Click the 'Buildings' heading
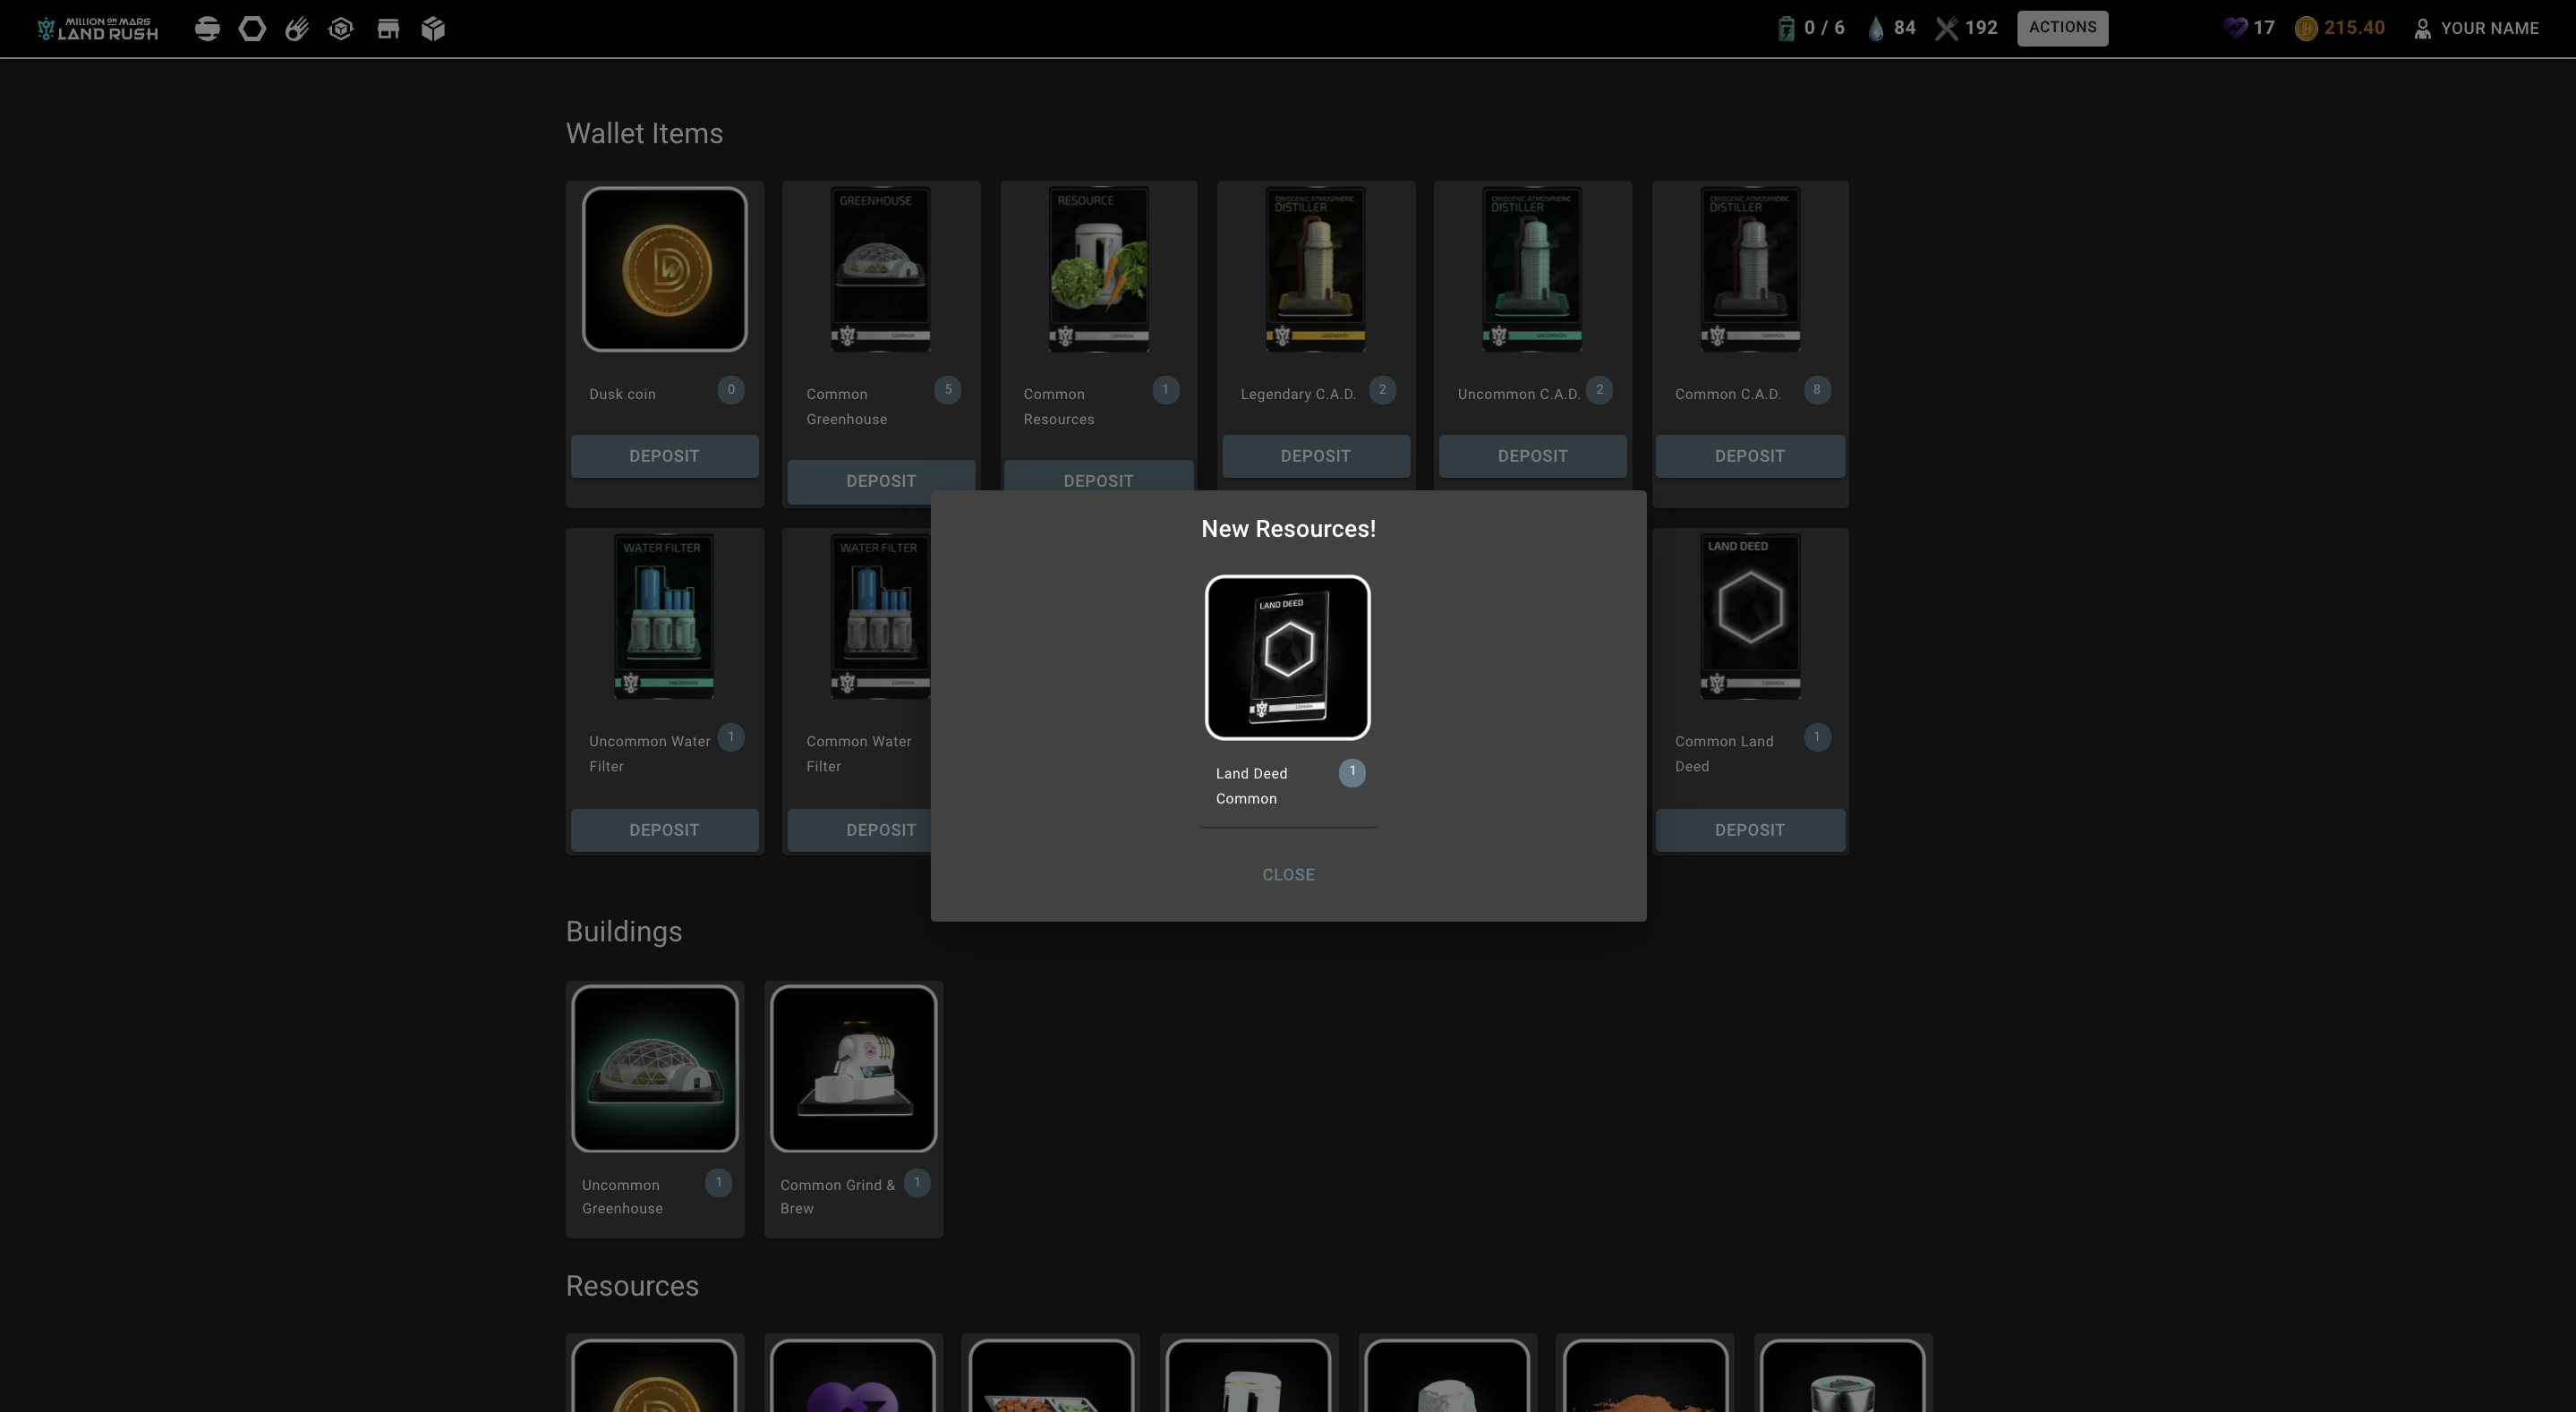This screenshot has width=2576, height=1412. click(624, 932)
